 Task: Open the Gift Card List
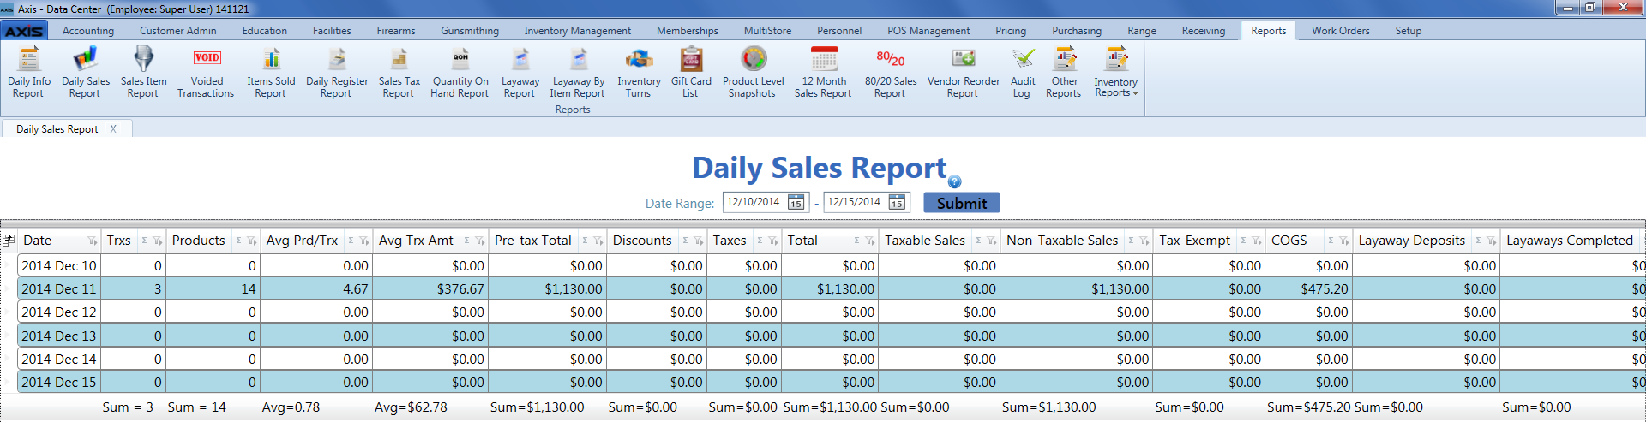click(691, 73)
